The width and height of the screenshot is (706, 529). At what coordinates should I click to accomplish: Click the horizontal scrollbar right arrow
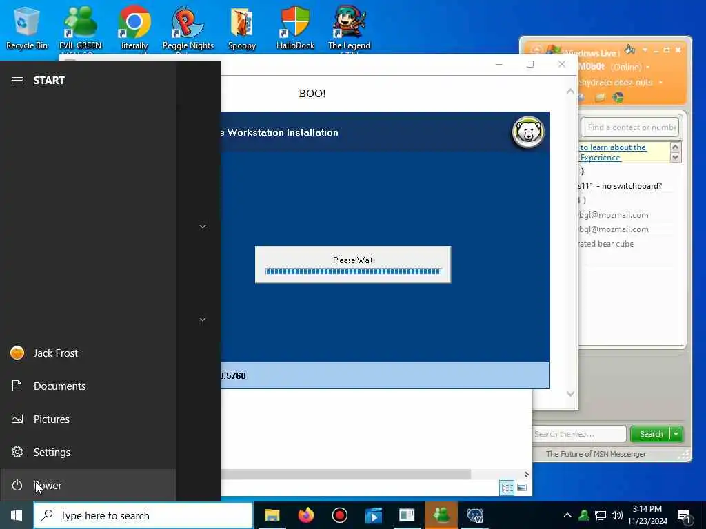(526, 474)
